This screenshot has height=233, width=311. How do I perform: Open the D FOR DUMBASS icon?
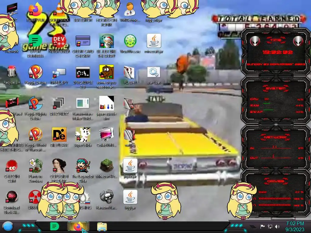tap(35, 46)
